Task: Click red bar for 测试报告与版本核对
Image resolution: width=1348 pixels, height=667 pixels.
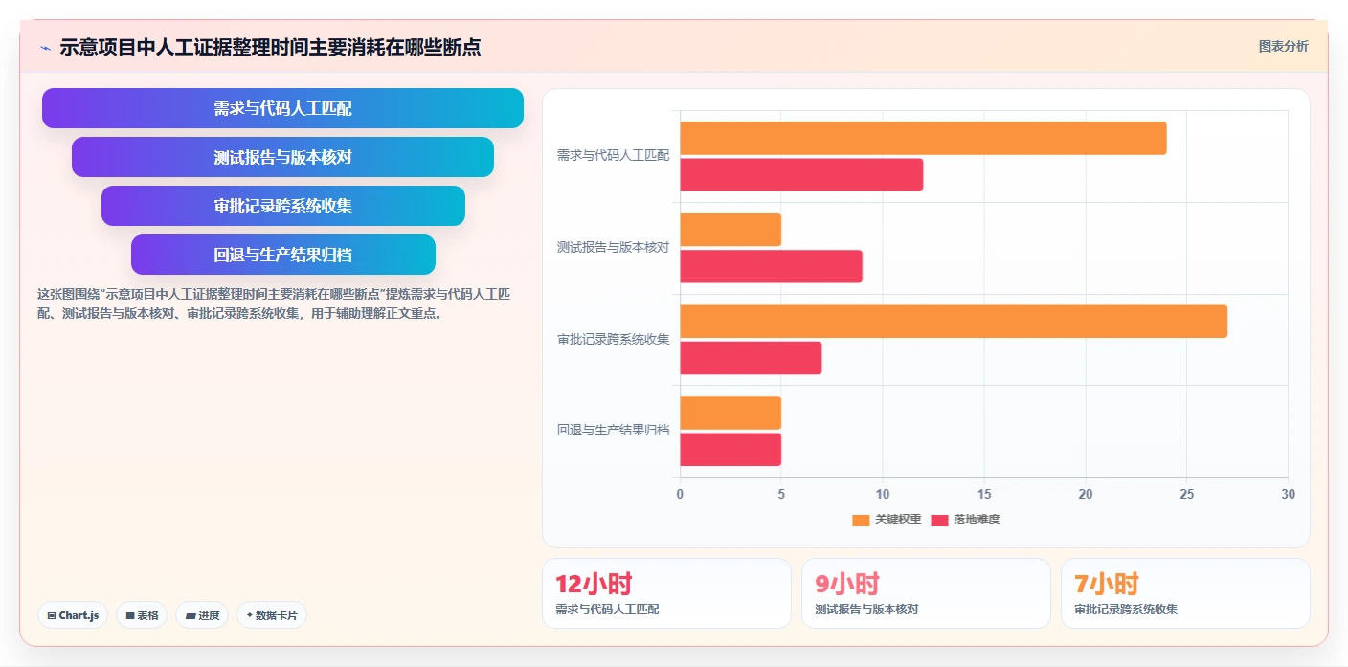Action: pyautogui.click(x=771, y=266)
